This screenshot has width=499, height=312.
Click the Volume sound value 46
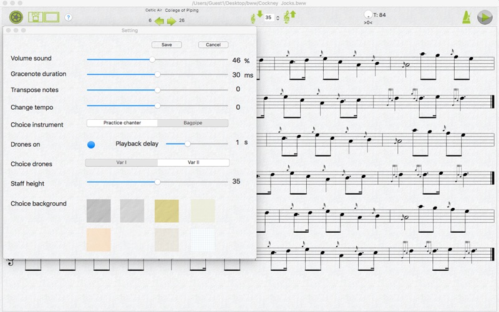(236, 61)
